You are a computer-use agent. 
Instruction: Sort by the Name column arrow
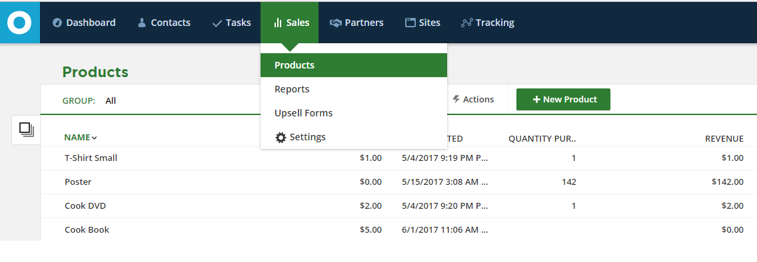pos(94,138)
